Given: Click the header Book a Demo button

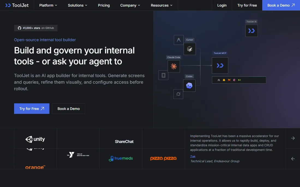Looking at the screenshot, I should tap(281, 5).
